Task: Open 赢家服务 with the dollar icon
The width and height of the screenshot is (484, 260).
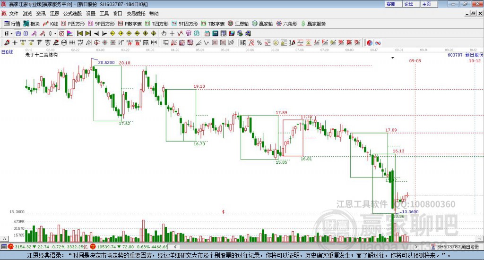Action: pyautogui.click(x=313, y=24)
